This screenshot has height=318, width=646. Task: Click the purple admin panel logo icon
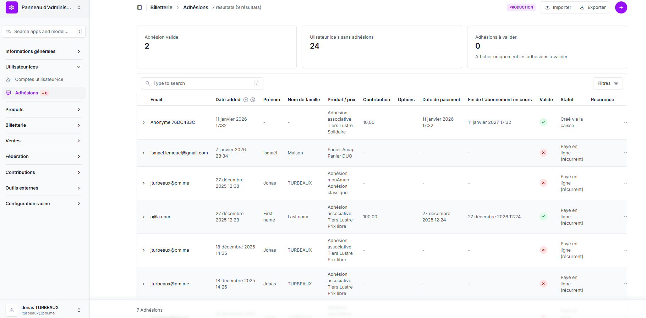tap(12, 7)
